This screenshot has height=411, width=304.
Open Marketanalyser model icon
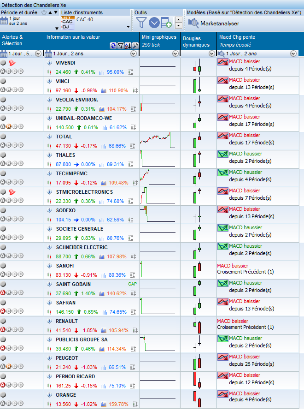(x=193, y=23)
